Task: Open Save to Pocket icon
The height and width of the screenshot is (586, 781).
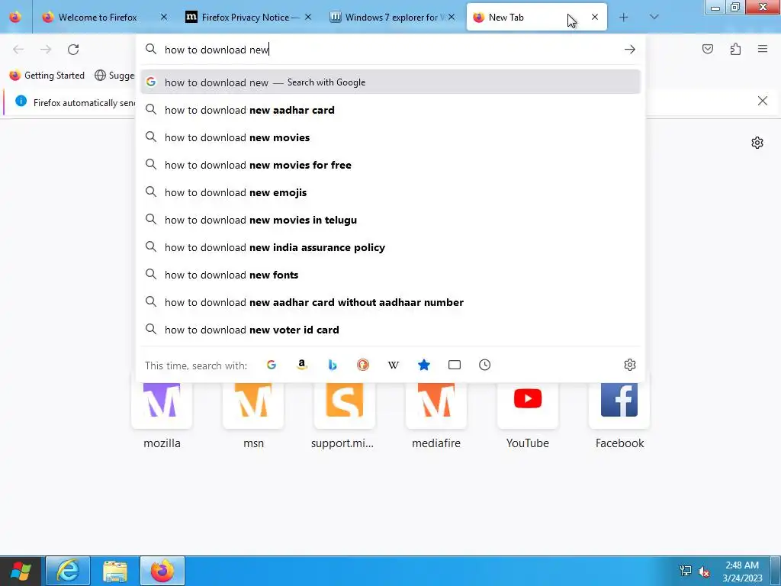Action: coord(707,49)
